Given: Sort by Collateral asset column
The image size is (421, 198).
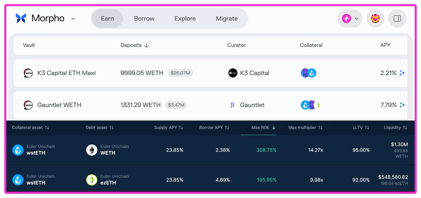Looking at the screenshot, I should (31, 128).
